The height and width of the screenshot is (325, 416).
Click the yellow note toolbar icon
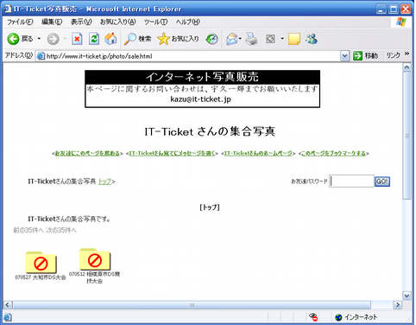[x=294, y=39]
